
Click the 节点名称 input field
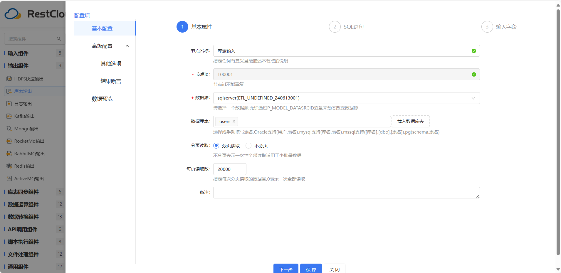(x=347, y=51)
